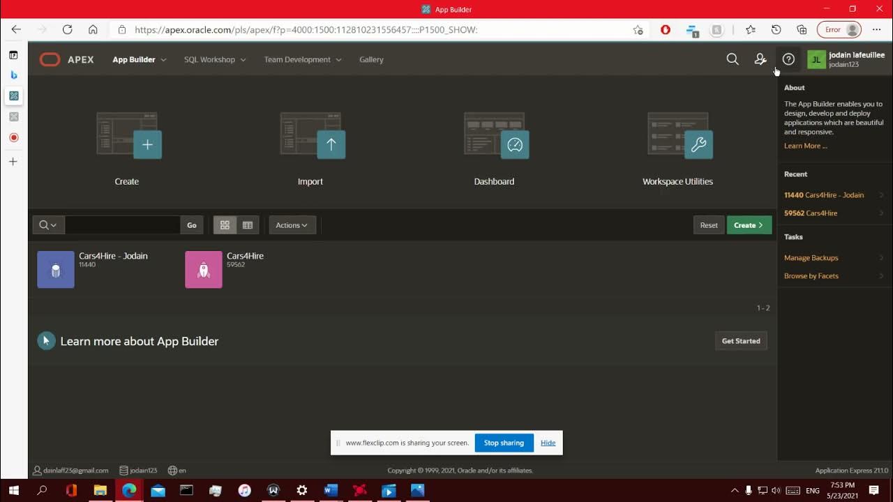Open the Dashboard icon
Image resolution: width=893 pixels, height=502 pixels.
496,135
